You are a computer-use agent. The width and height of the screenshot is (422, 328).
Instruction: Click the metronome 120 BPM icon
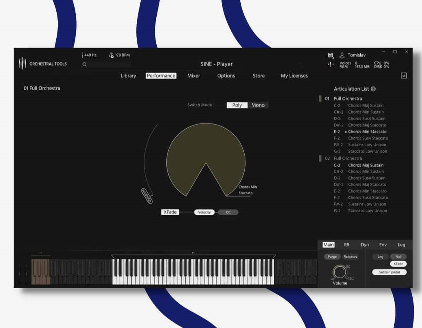click(111, 55)
